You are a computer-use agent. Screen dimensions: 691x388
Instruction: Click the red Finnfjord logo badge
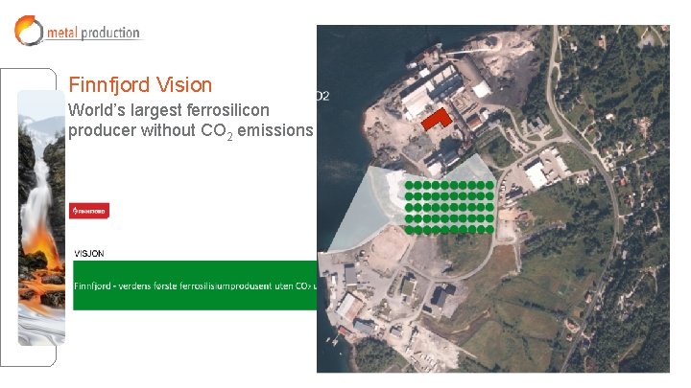[x=89, y=211]
